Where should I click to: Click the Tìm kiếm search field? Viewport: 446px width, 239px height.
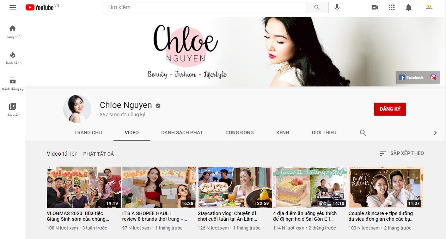pyautogui.click(x=204, y=7)
